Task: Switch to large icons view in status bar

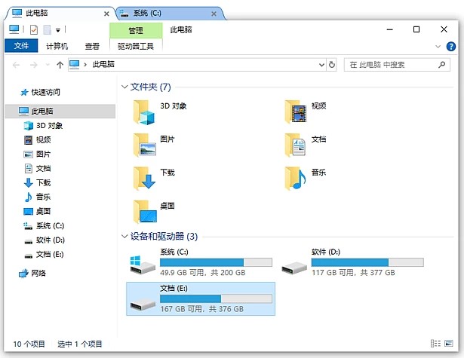Action: pyautogui.click(x=450, y=344)
